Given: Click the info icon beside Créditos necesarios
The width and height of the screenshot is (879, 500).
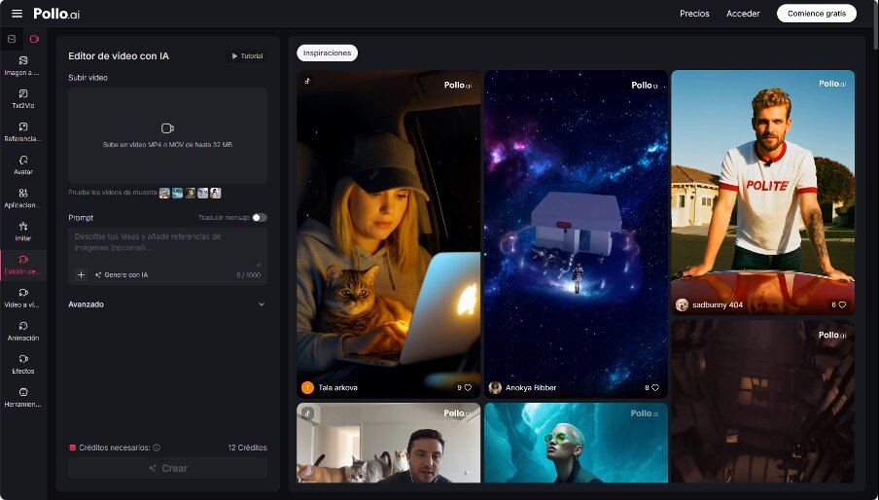Looking at the screenshot, I should [157, 447].
